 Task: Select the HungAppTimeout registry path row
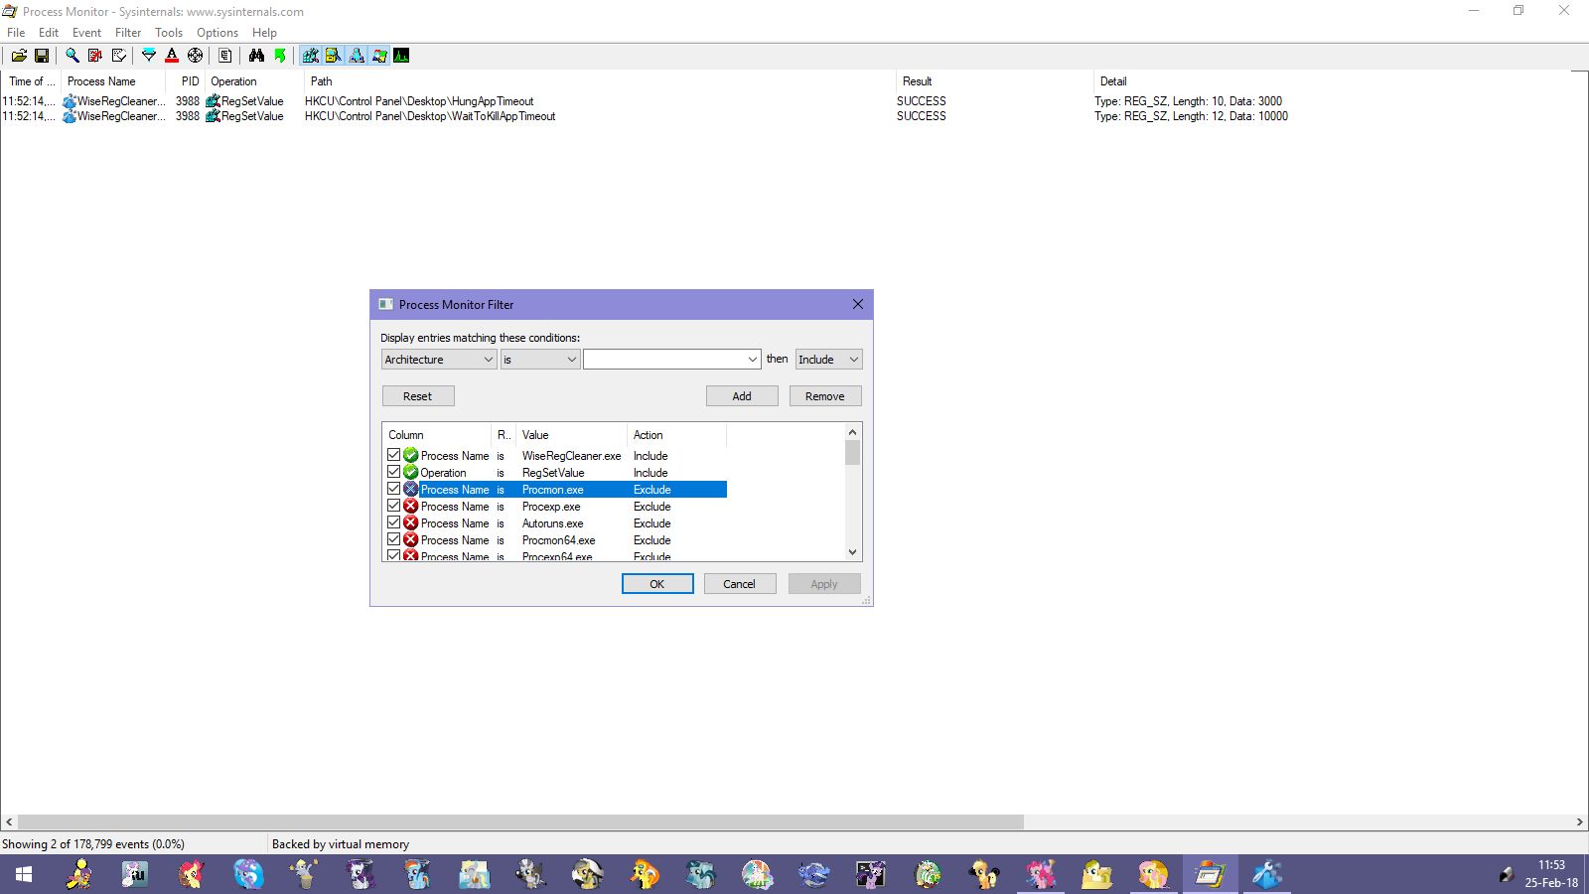point(419,101)
